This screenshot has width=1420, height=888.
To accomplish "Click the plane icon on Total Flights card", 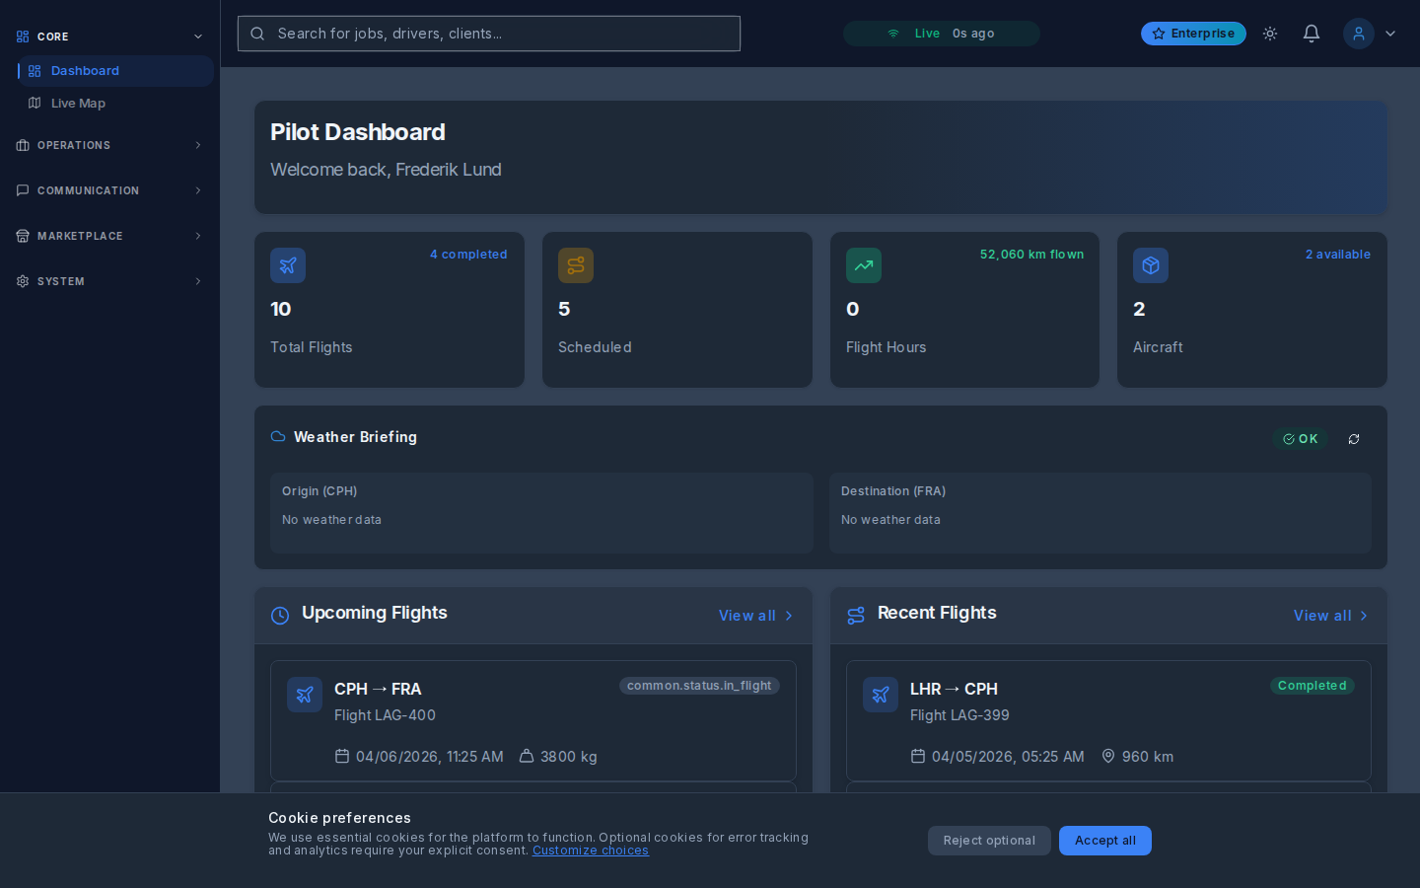I will (x=288, y=265).
